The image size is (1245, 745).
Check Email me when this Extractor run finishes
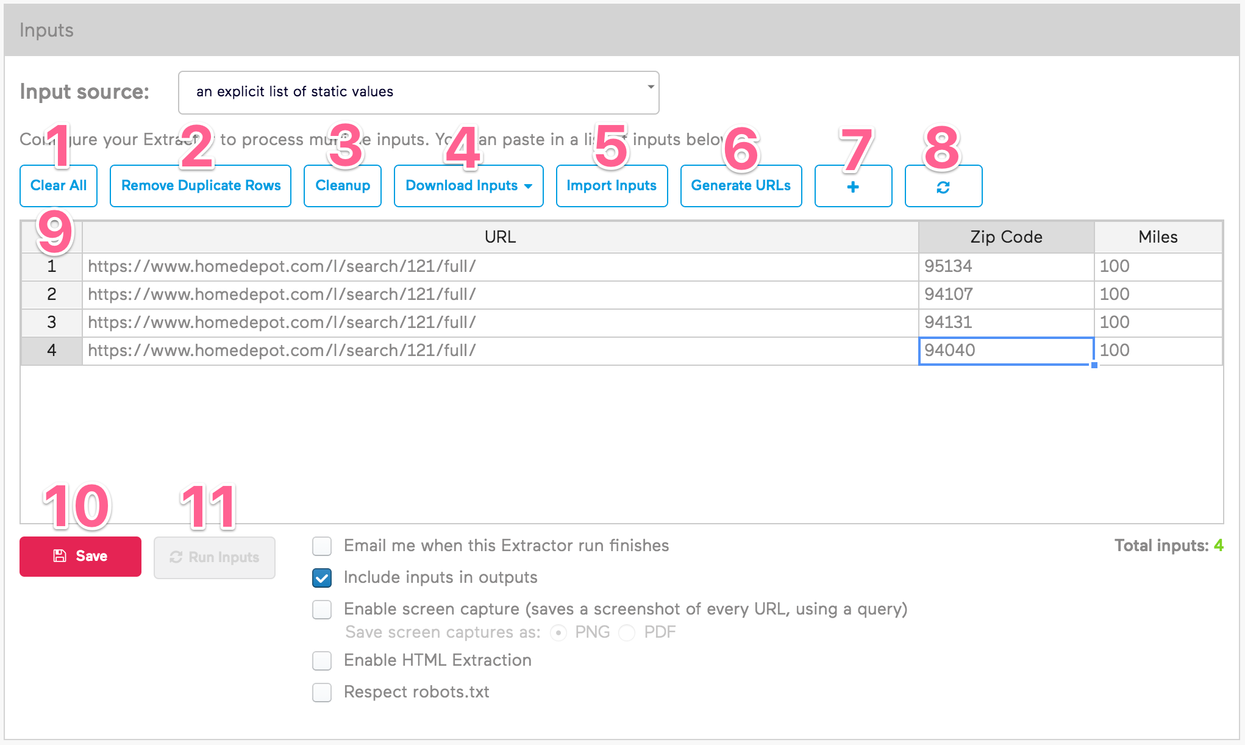(321, 546)
